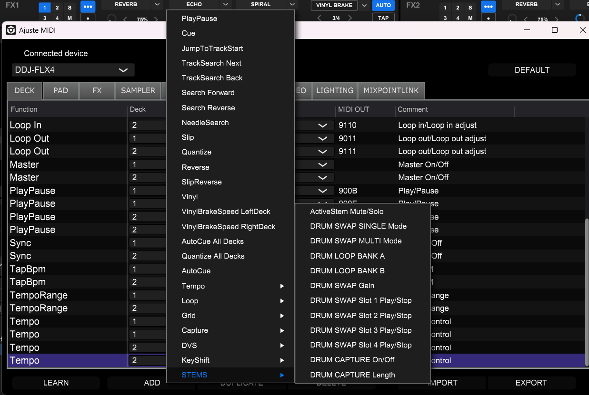The height and width of the screenshot is (395, 589).
Task: Expand the KeyShift submenu
Action: coord(230,360)
